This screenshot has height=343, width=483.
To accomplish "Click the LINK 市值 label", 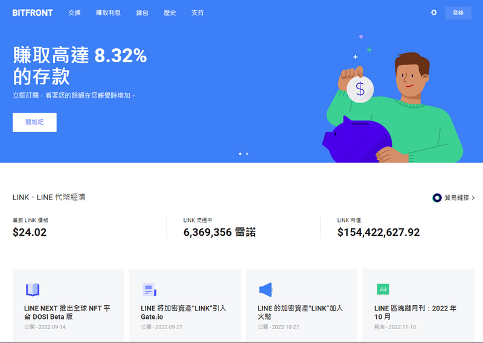I will click(349, 220).
